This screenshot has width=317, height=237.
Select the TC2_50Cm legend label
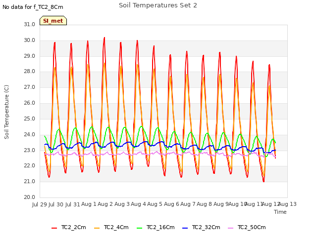(x=252, y=227)
